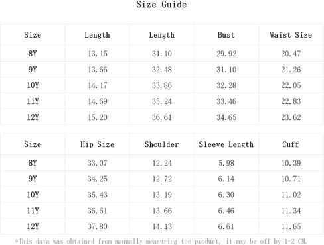Click cuff value 11.65
Viewport: 324px width, 245px height.
291,226
